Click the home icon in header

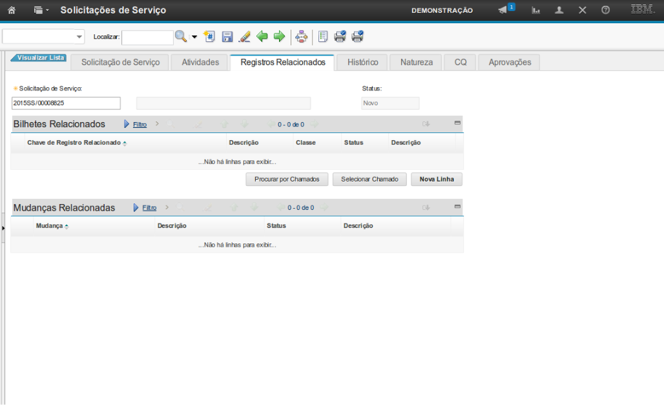(x=11, y=10)
